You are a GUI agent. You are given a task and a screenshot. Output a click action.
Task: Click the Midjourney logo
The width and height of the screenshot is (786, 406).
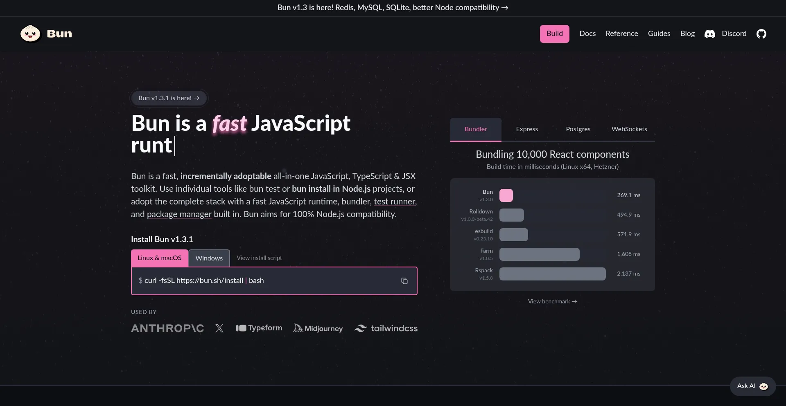(318, 328)
